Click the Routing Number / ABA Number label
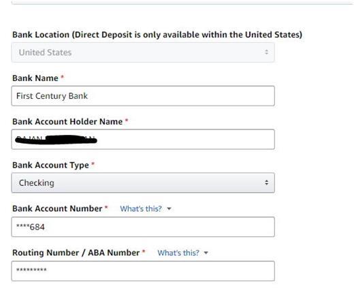This screenshot has width=354, height=299. coord(76,253)
